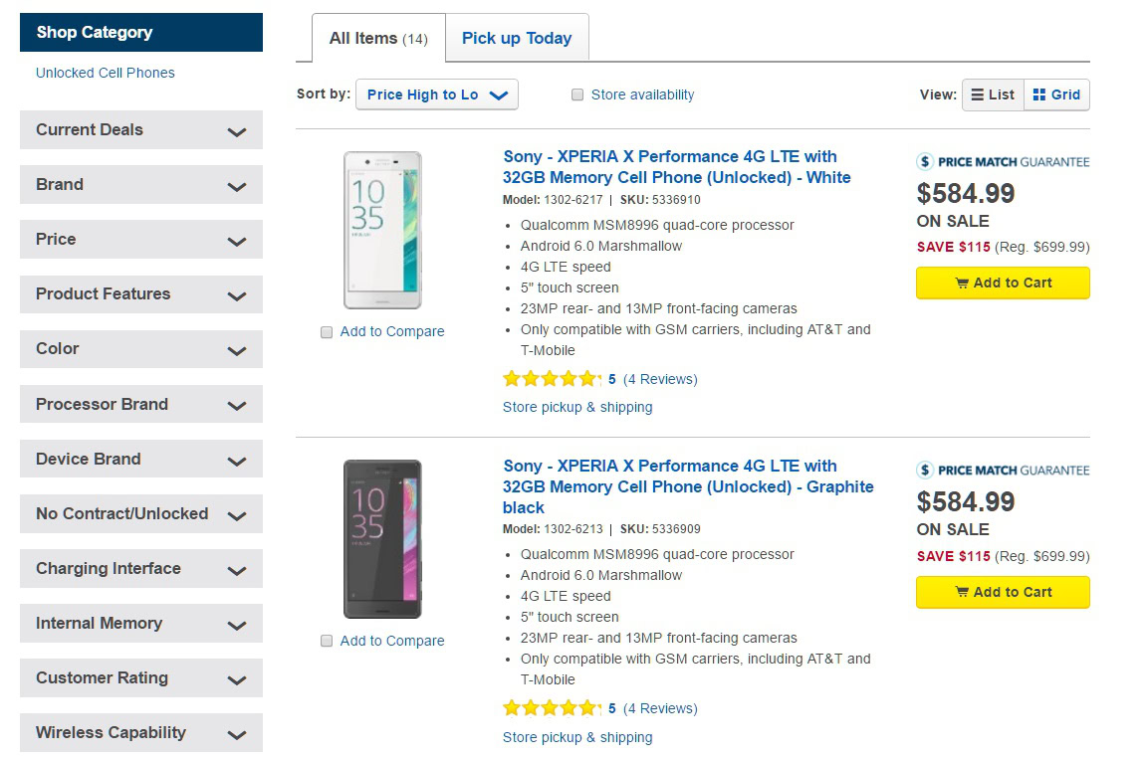Click Price Match Guarantee badge on Graphite phone
The image size is (1145, 762).
pos(1003,471)
